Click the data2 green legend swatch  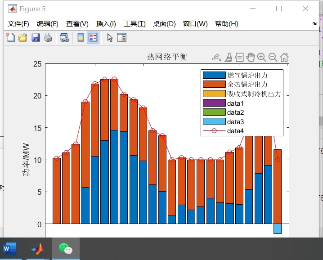pos(214,112)
